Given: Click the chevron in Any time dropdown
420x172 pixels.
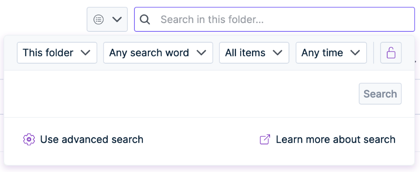Looking at the screenshot, I should point(355,53).
